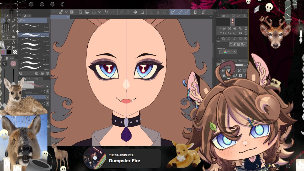Viewport: 304px width, 171px height.
Task: Toggle snap to ruler in the top toolbar
Action: [172, 12]
